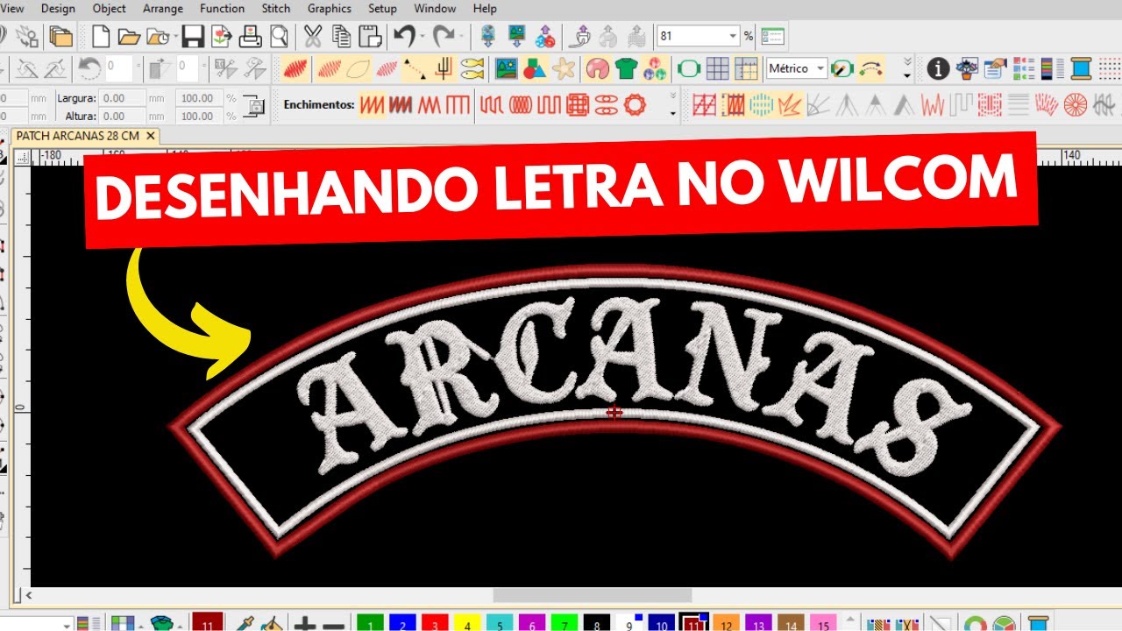Click the Print Preview magnifier icon

click(x=279, y=37)
